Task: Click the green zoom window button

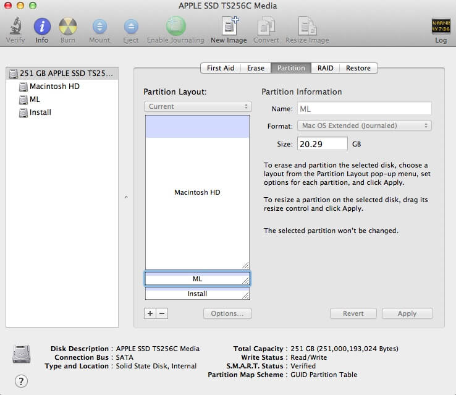Action: click(33, 6)
